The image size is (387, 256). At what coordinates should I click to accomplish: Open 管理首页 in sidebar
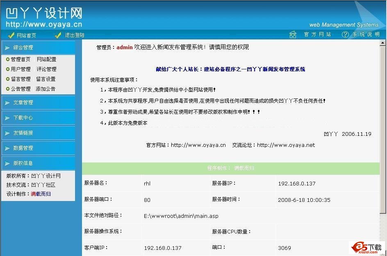coord(20,59)
